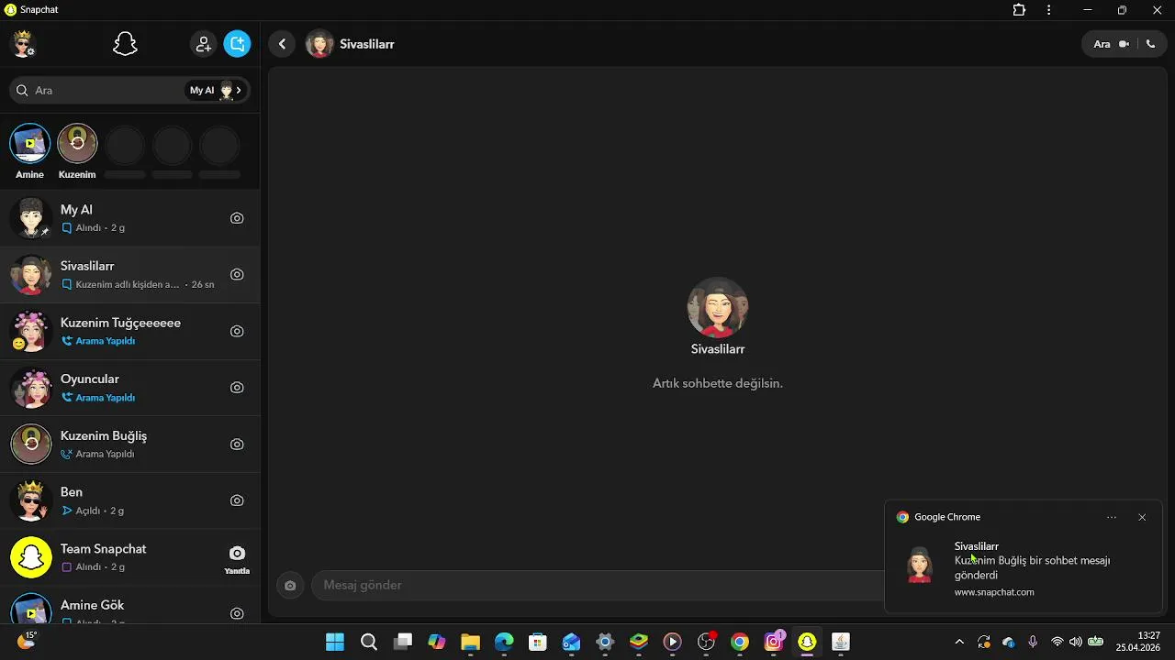1175x660 pixels.
Task: Open camera for the Kuzenim Tuğçeeeeee row
Action: point(237,331)
